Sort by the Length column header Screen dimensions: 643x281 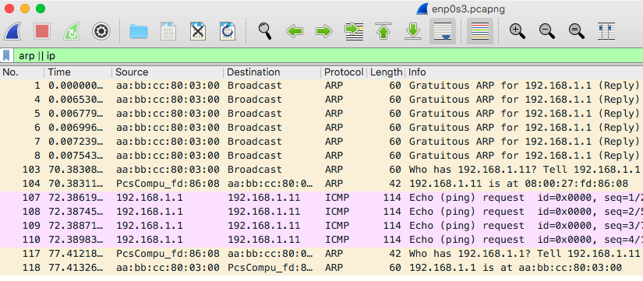click(386, 72)
